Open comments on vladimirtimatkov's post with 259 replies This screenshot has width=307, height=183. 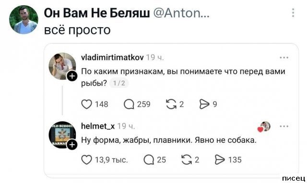(x=129, y=104)
